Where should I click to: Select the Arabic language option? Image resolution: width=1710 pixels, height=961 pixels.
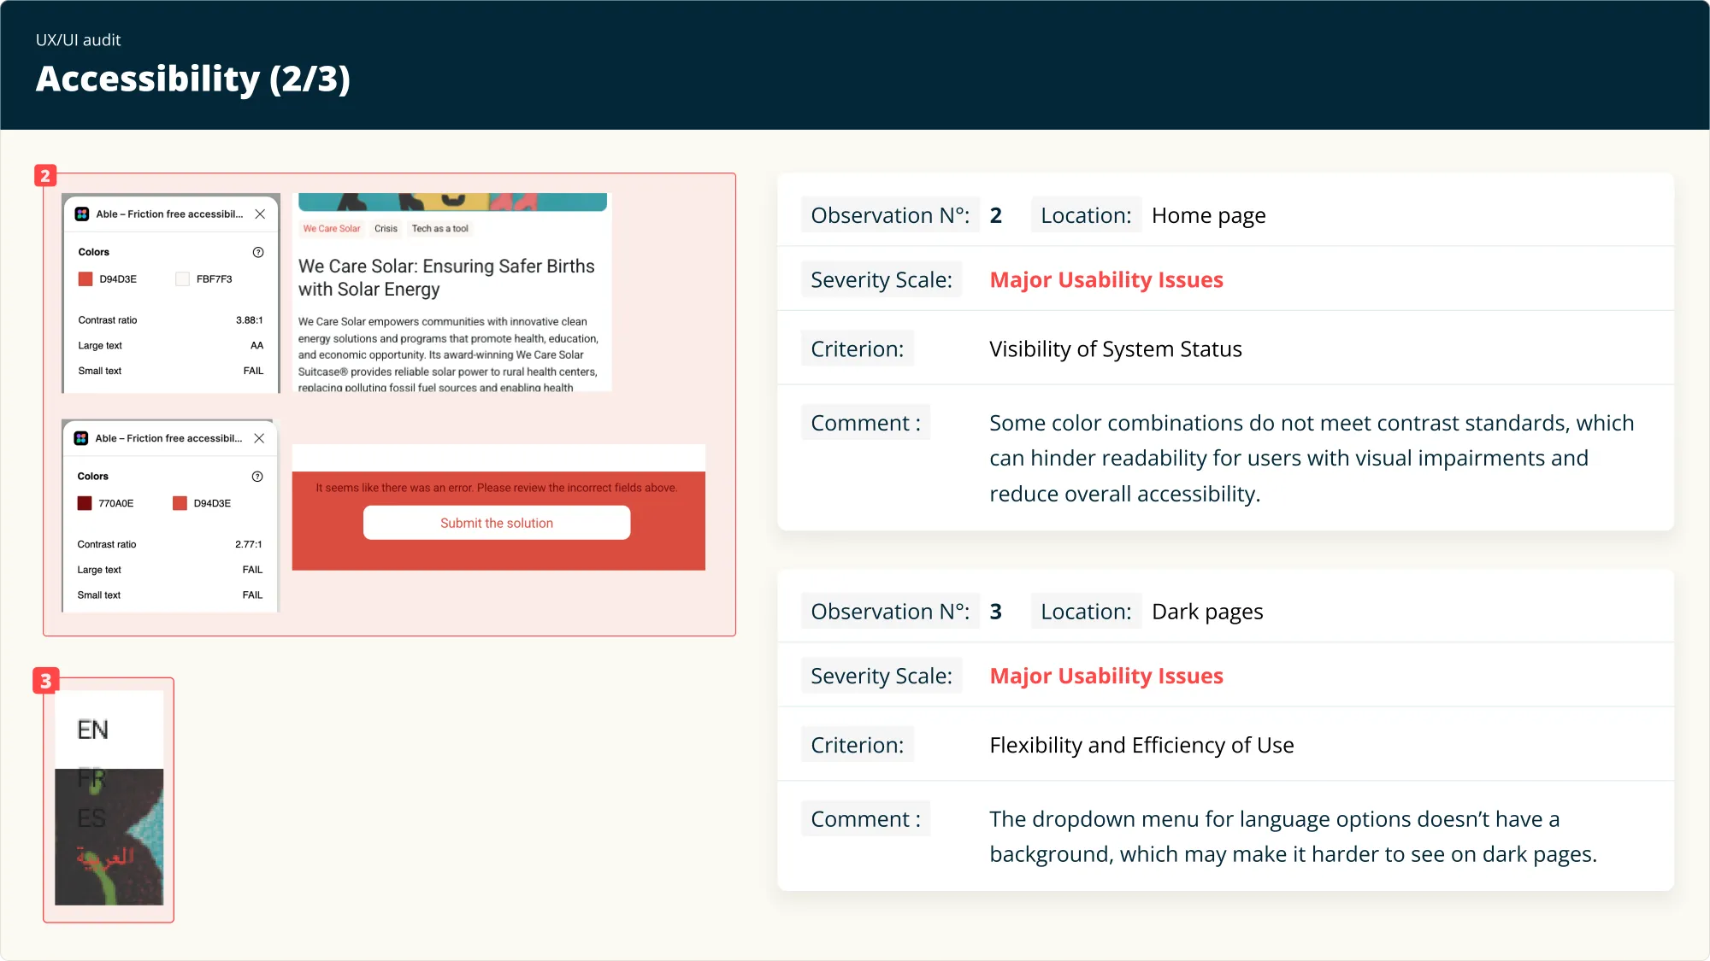(x=104, y=857)
